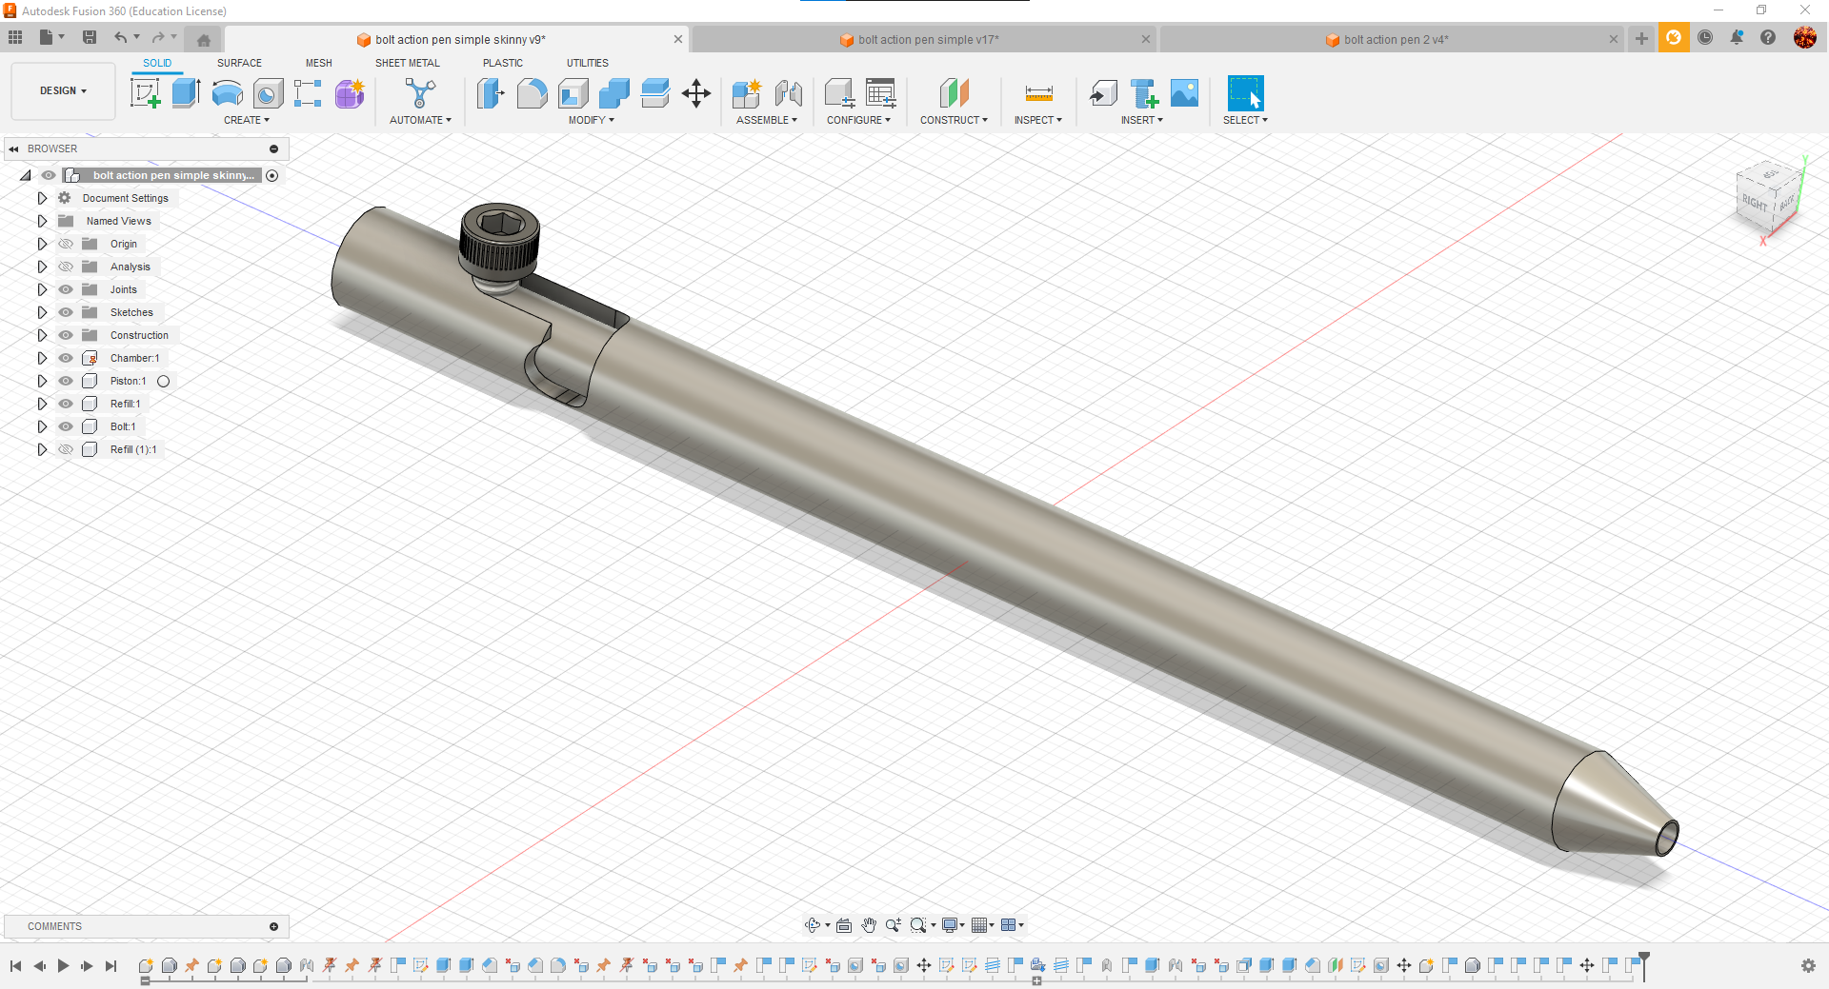Click the ViewCube RIGHT face
The image size is (1829, 989).
point(1754,203)
